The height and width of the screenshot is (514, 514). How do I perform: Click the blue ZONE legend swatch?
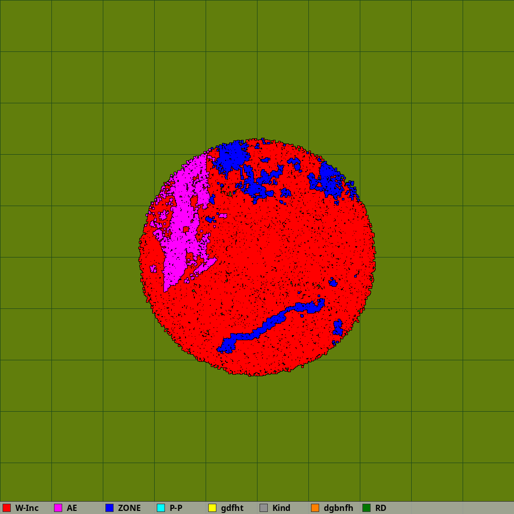tap(109, 508)
